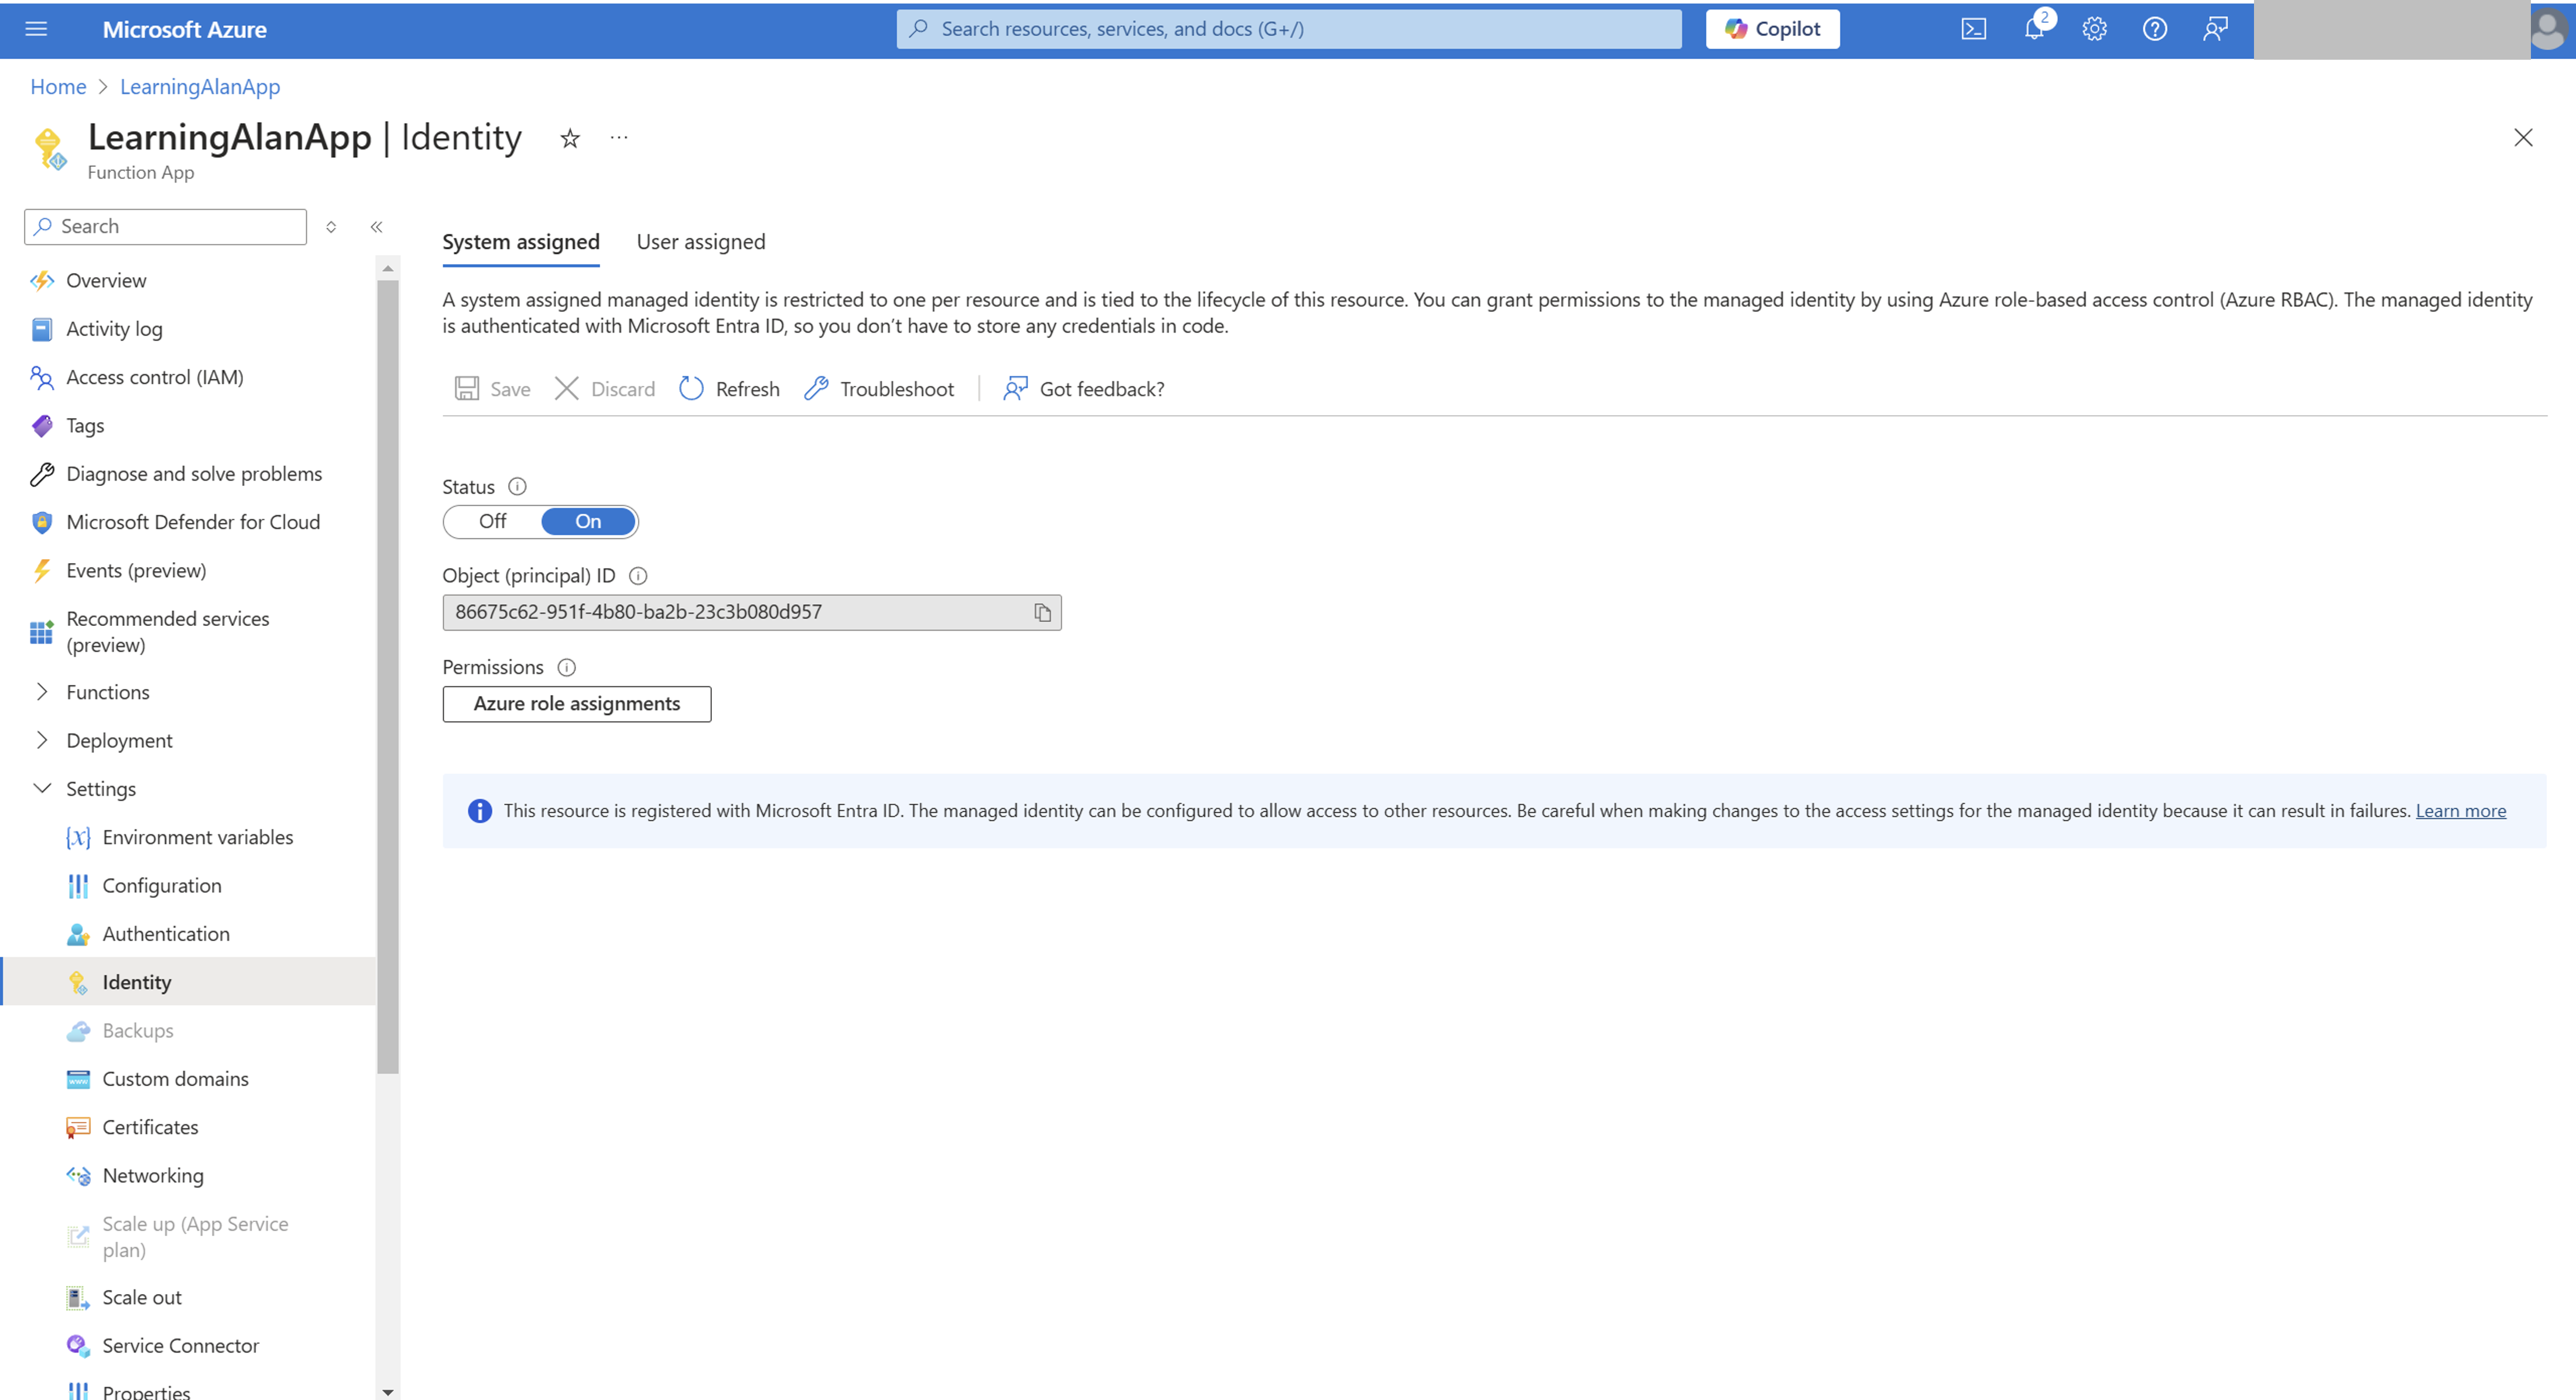Open portal settings gear
2576x1400 pixels.
coord(2094,29)
